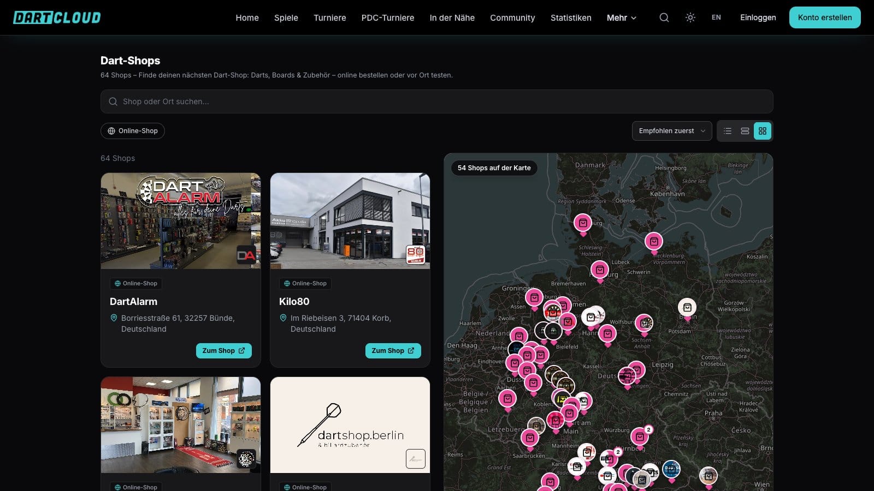Open In der Nähe page
Viewport: 874px width, 491px height.
click(452, 17)
